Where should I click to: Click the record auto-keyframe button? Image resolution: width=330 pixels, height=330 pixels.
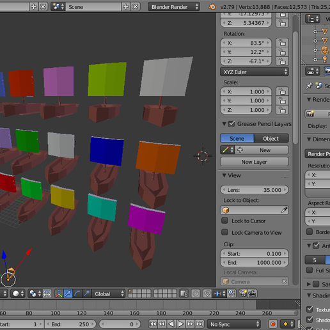pyautogui.click(x=272, y=324)
